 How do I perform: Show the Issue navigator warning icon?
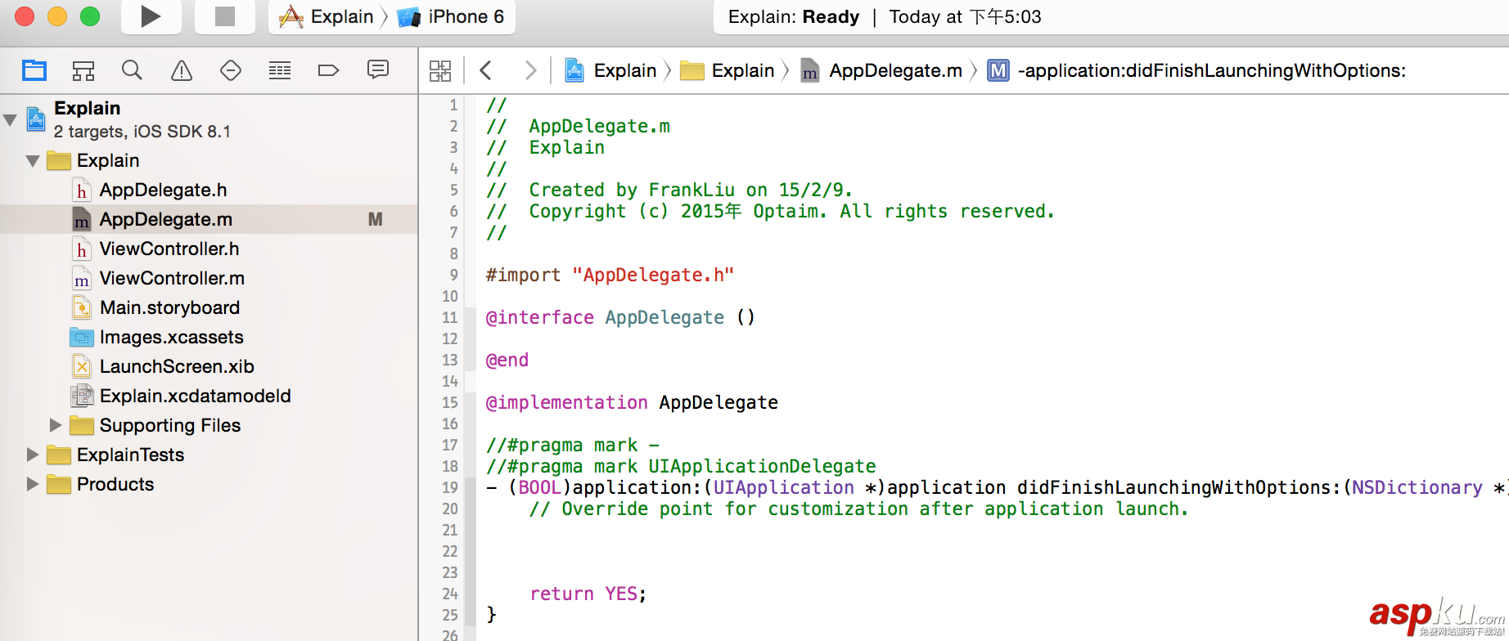click(182, 71)
